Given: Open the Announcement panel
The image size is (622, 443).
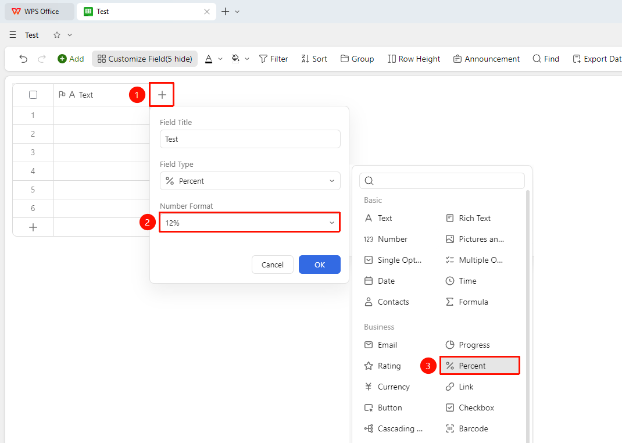Looking at the screenshot, I should (487, 59).
